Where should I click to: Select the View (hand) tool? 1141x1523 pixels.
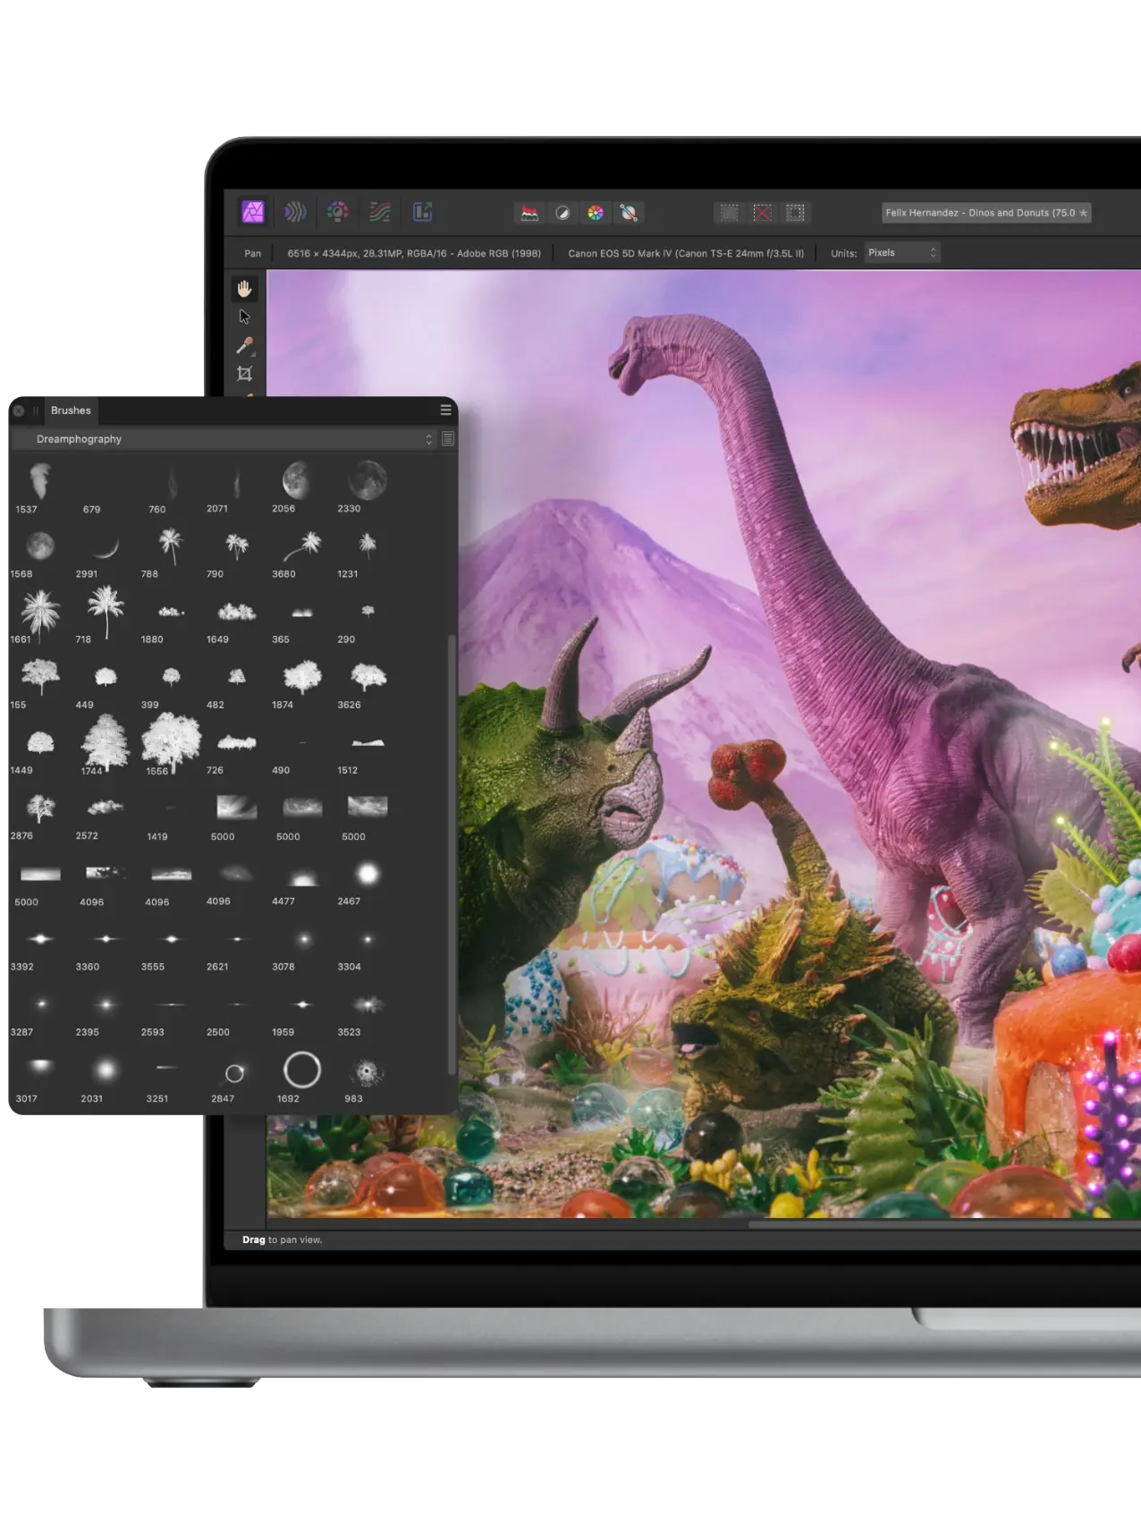[x=244, y=289]
